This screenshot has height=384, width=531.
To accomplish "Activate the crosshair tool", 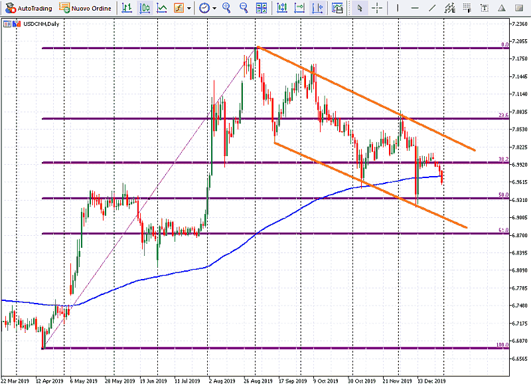I will (x=377, y=8).
